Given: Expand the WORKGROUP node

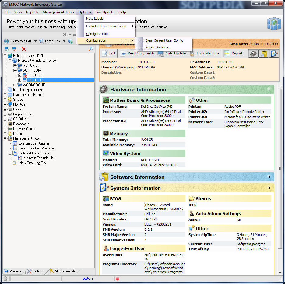Looking at the screenshot, I should [x=15, y=85].
